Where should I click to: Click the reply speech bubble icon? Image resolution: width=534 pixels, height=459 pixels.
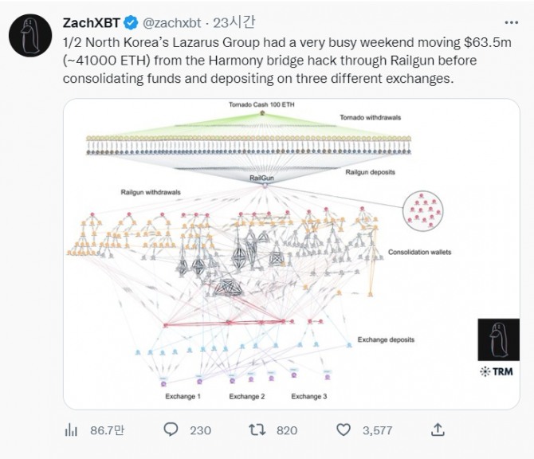(x=170, y=430)
